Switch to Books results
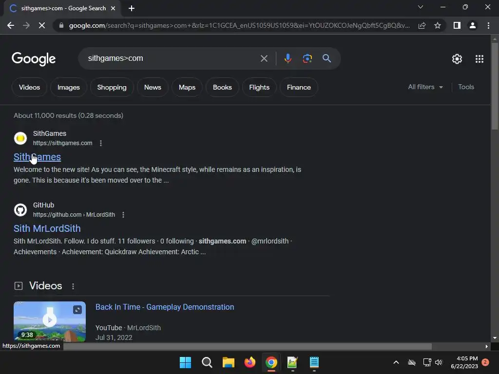This screenshot has width=499, height=374. coord(222,87)
